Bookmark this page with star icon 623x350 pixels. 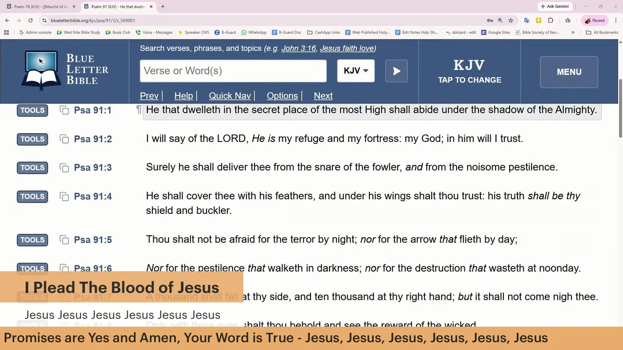pyautogui.click(x=511, y=20)
